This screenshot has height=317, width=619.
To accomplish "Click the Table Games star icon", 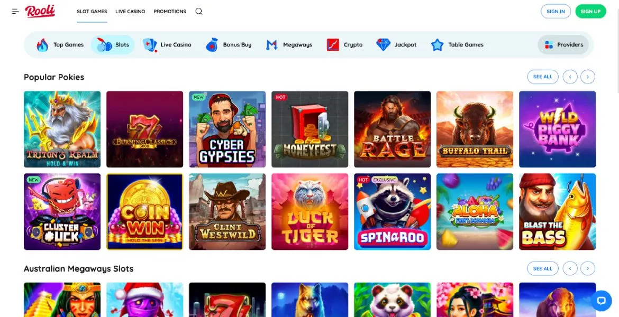I will [437, 44].
